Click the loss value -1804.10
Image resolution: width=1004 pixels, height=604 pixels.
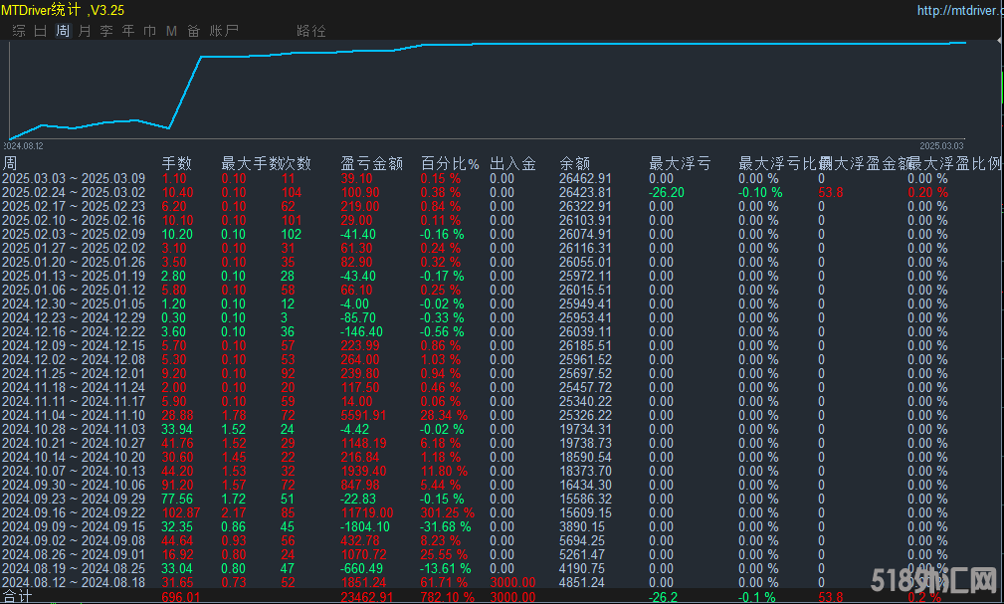365,527
